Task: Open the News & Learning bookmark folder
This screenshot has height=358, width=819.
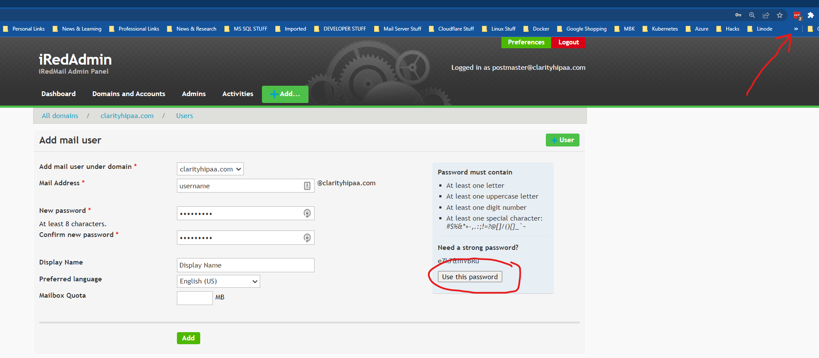Action: 77,29
